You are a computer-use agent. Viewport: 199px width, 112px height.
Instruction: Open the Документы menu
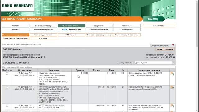pyautogui.click(x=99, y=26)
